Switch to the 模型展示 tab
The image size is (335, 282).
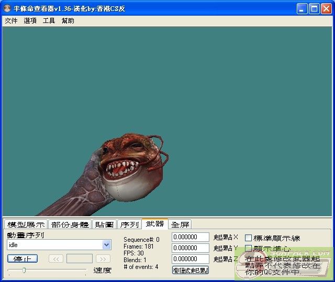click(x=26, y=225)
